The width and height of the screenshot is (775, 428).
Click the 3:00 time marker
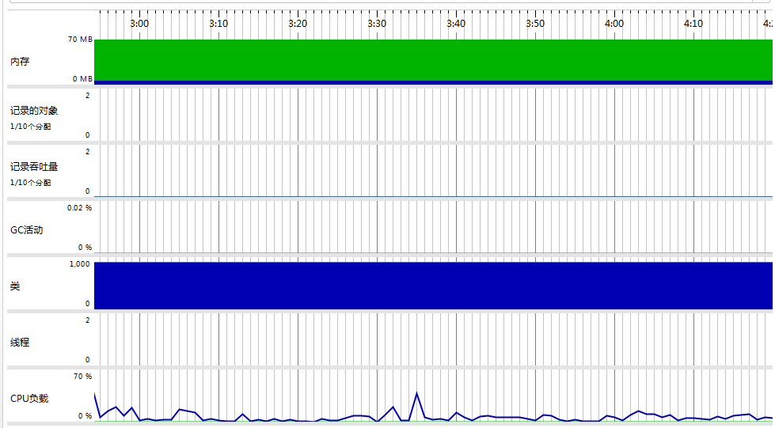(139, 23)
